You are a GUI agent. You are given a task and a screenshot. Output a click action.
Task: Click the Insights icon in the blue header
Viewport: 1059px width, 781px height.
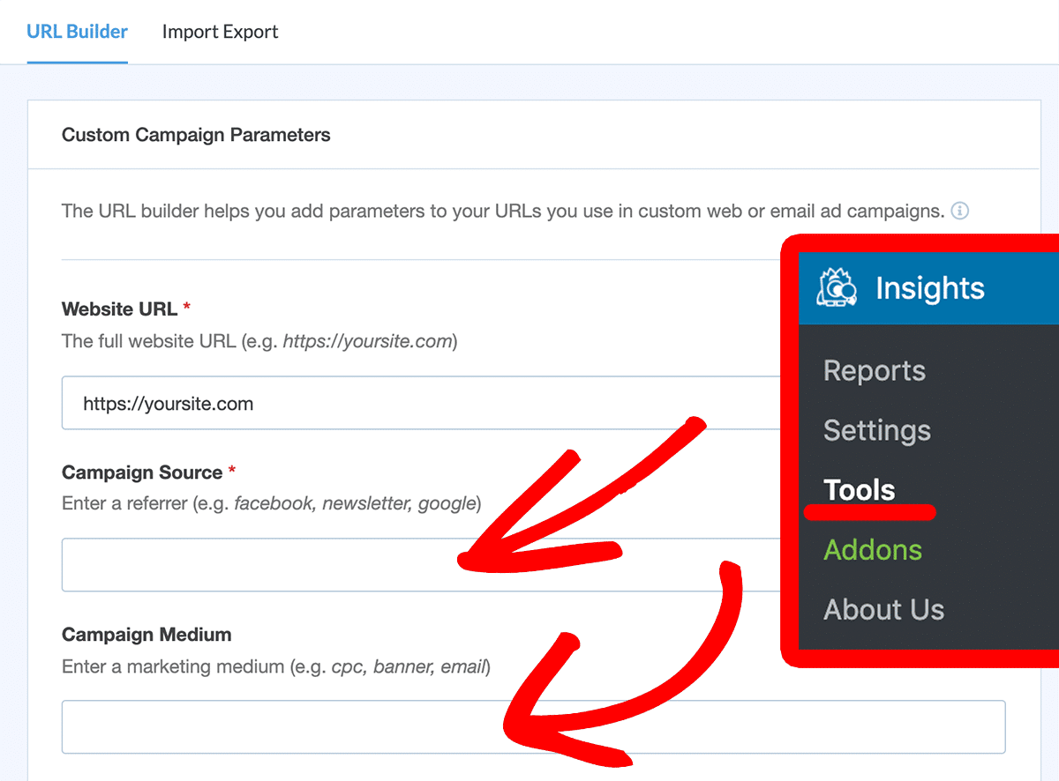[x=837, y=286]
